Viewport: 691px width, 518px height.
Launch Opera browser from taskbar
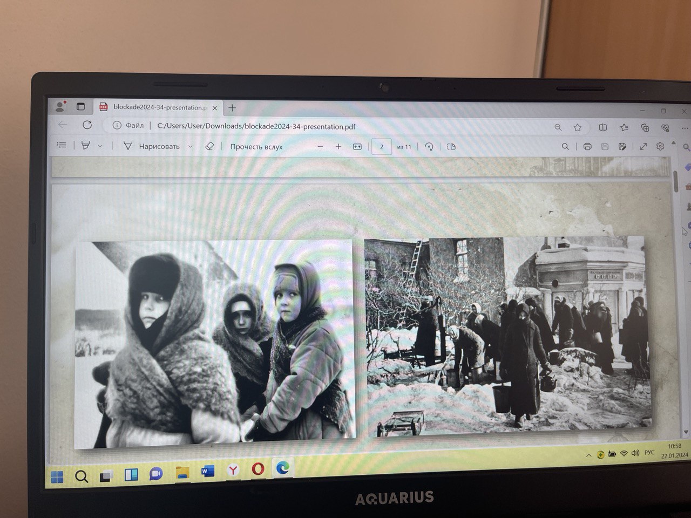(258, 469)
